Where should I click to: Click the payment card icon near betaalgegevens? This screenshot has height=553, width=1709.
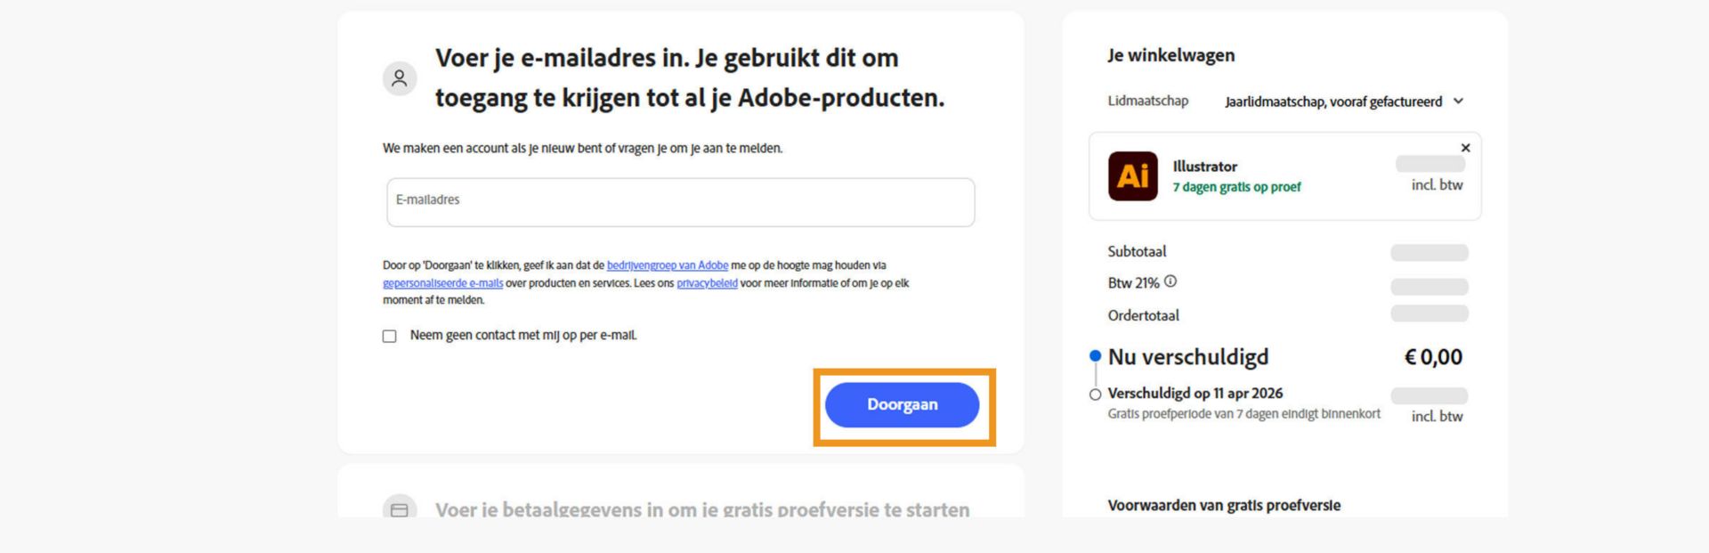400,511
